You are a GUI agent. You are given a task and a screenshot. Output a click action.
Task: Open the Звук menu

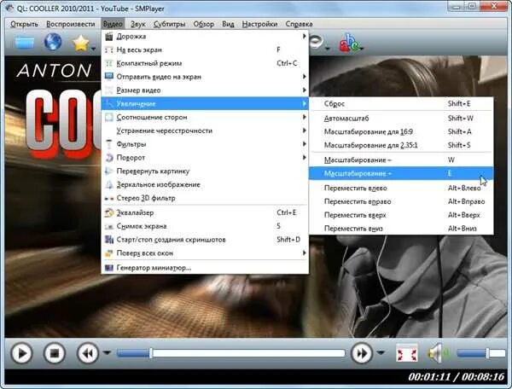click(x=137, y=24)
